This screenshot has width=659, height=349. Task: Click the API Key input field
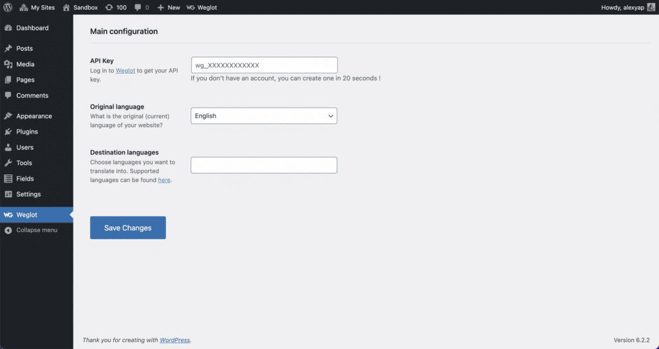click(265, 65)
